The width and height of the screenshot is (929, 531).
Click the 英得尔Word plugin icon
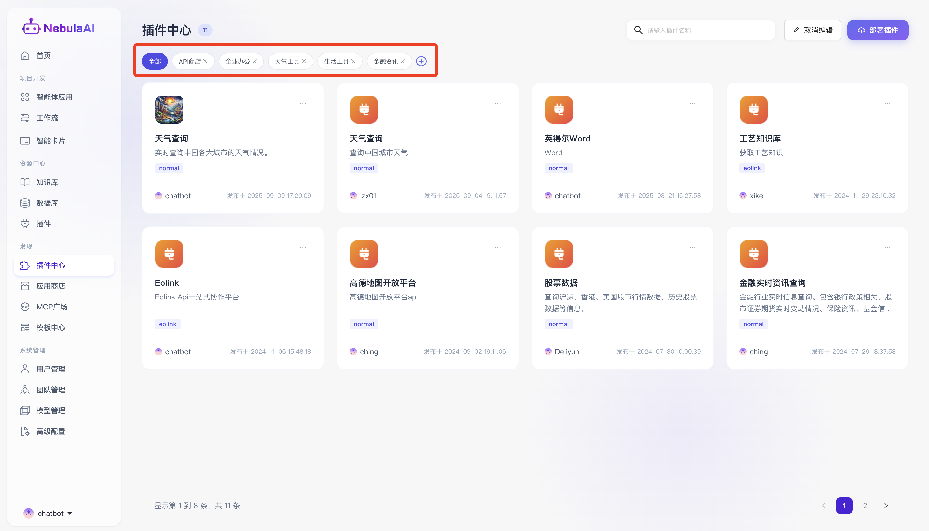tap(559, 110)
